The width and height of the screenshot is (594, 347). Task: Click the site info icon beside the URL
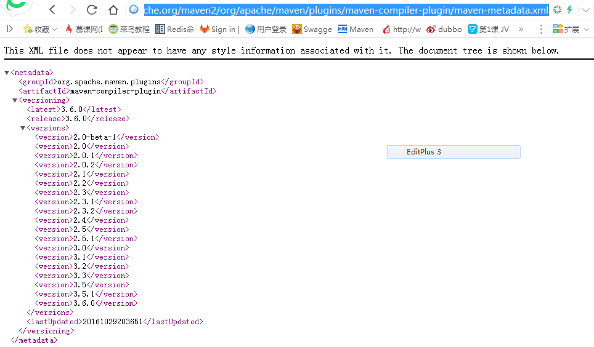click(x=134, y=9)
